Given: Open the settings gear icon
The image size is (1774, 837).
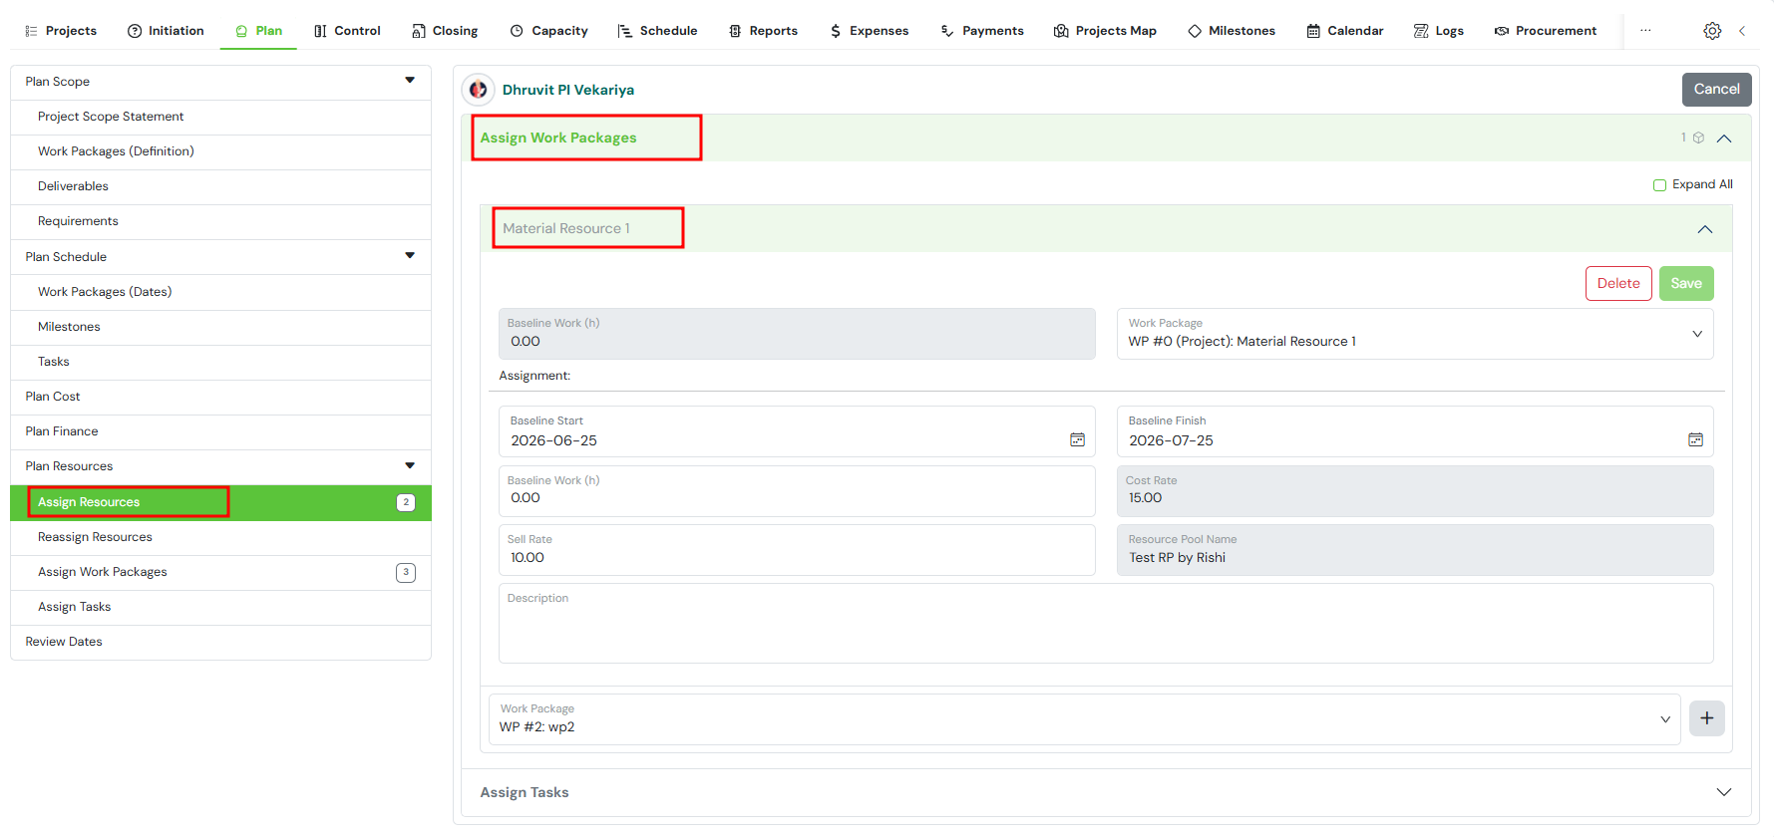Looking at the screenshot, I should click(1712, 31).
